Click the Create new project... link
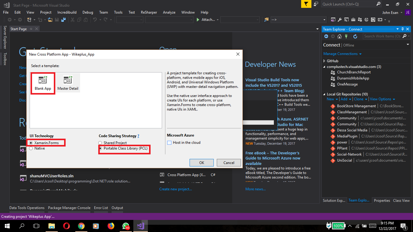This screenshot has width=413, height=232. point(176,189)
